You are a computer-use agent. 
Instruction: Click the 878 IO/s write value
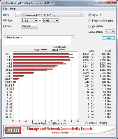click(90, 79)
